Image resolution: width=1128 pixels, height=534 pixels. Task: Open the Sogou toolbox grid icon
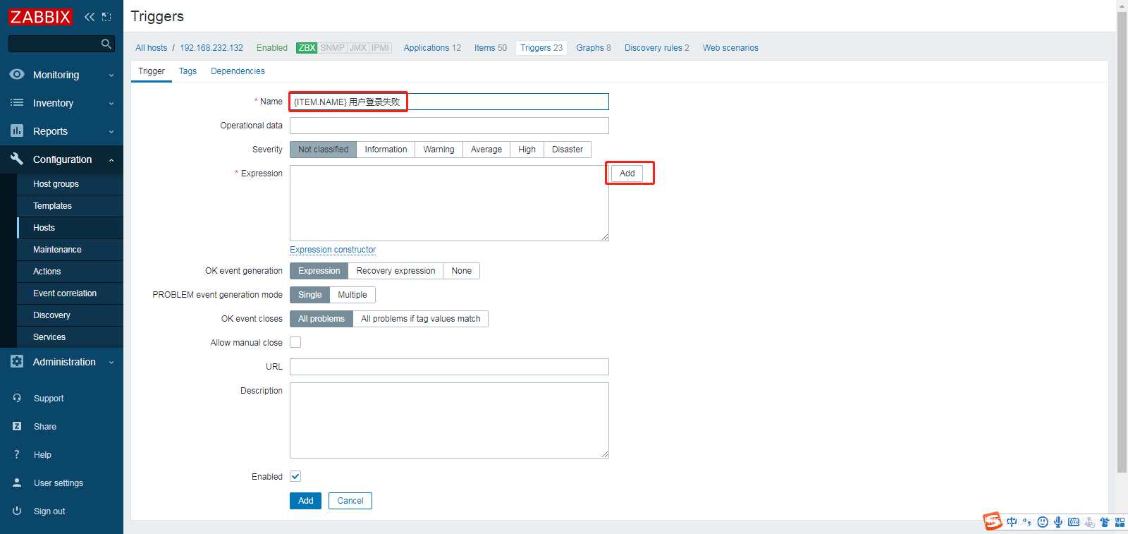pyautogui.click(x=1120, y=522)
